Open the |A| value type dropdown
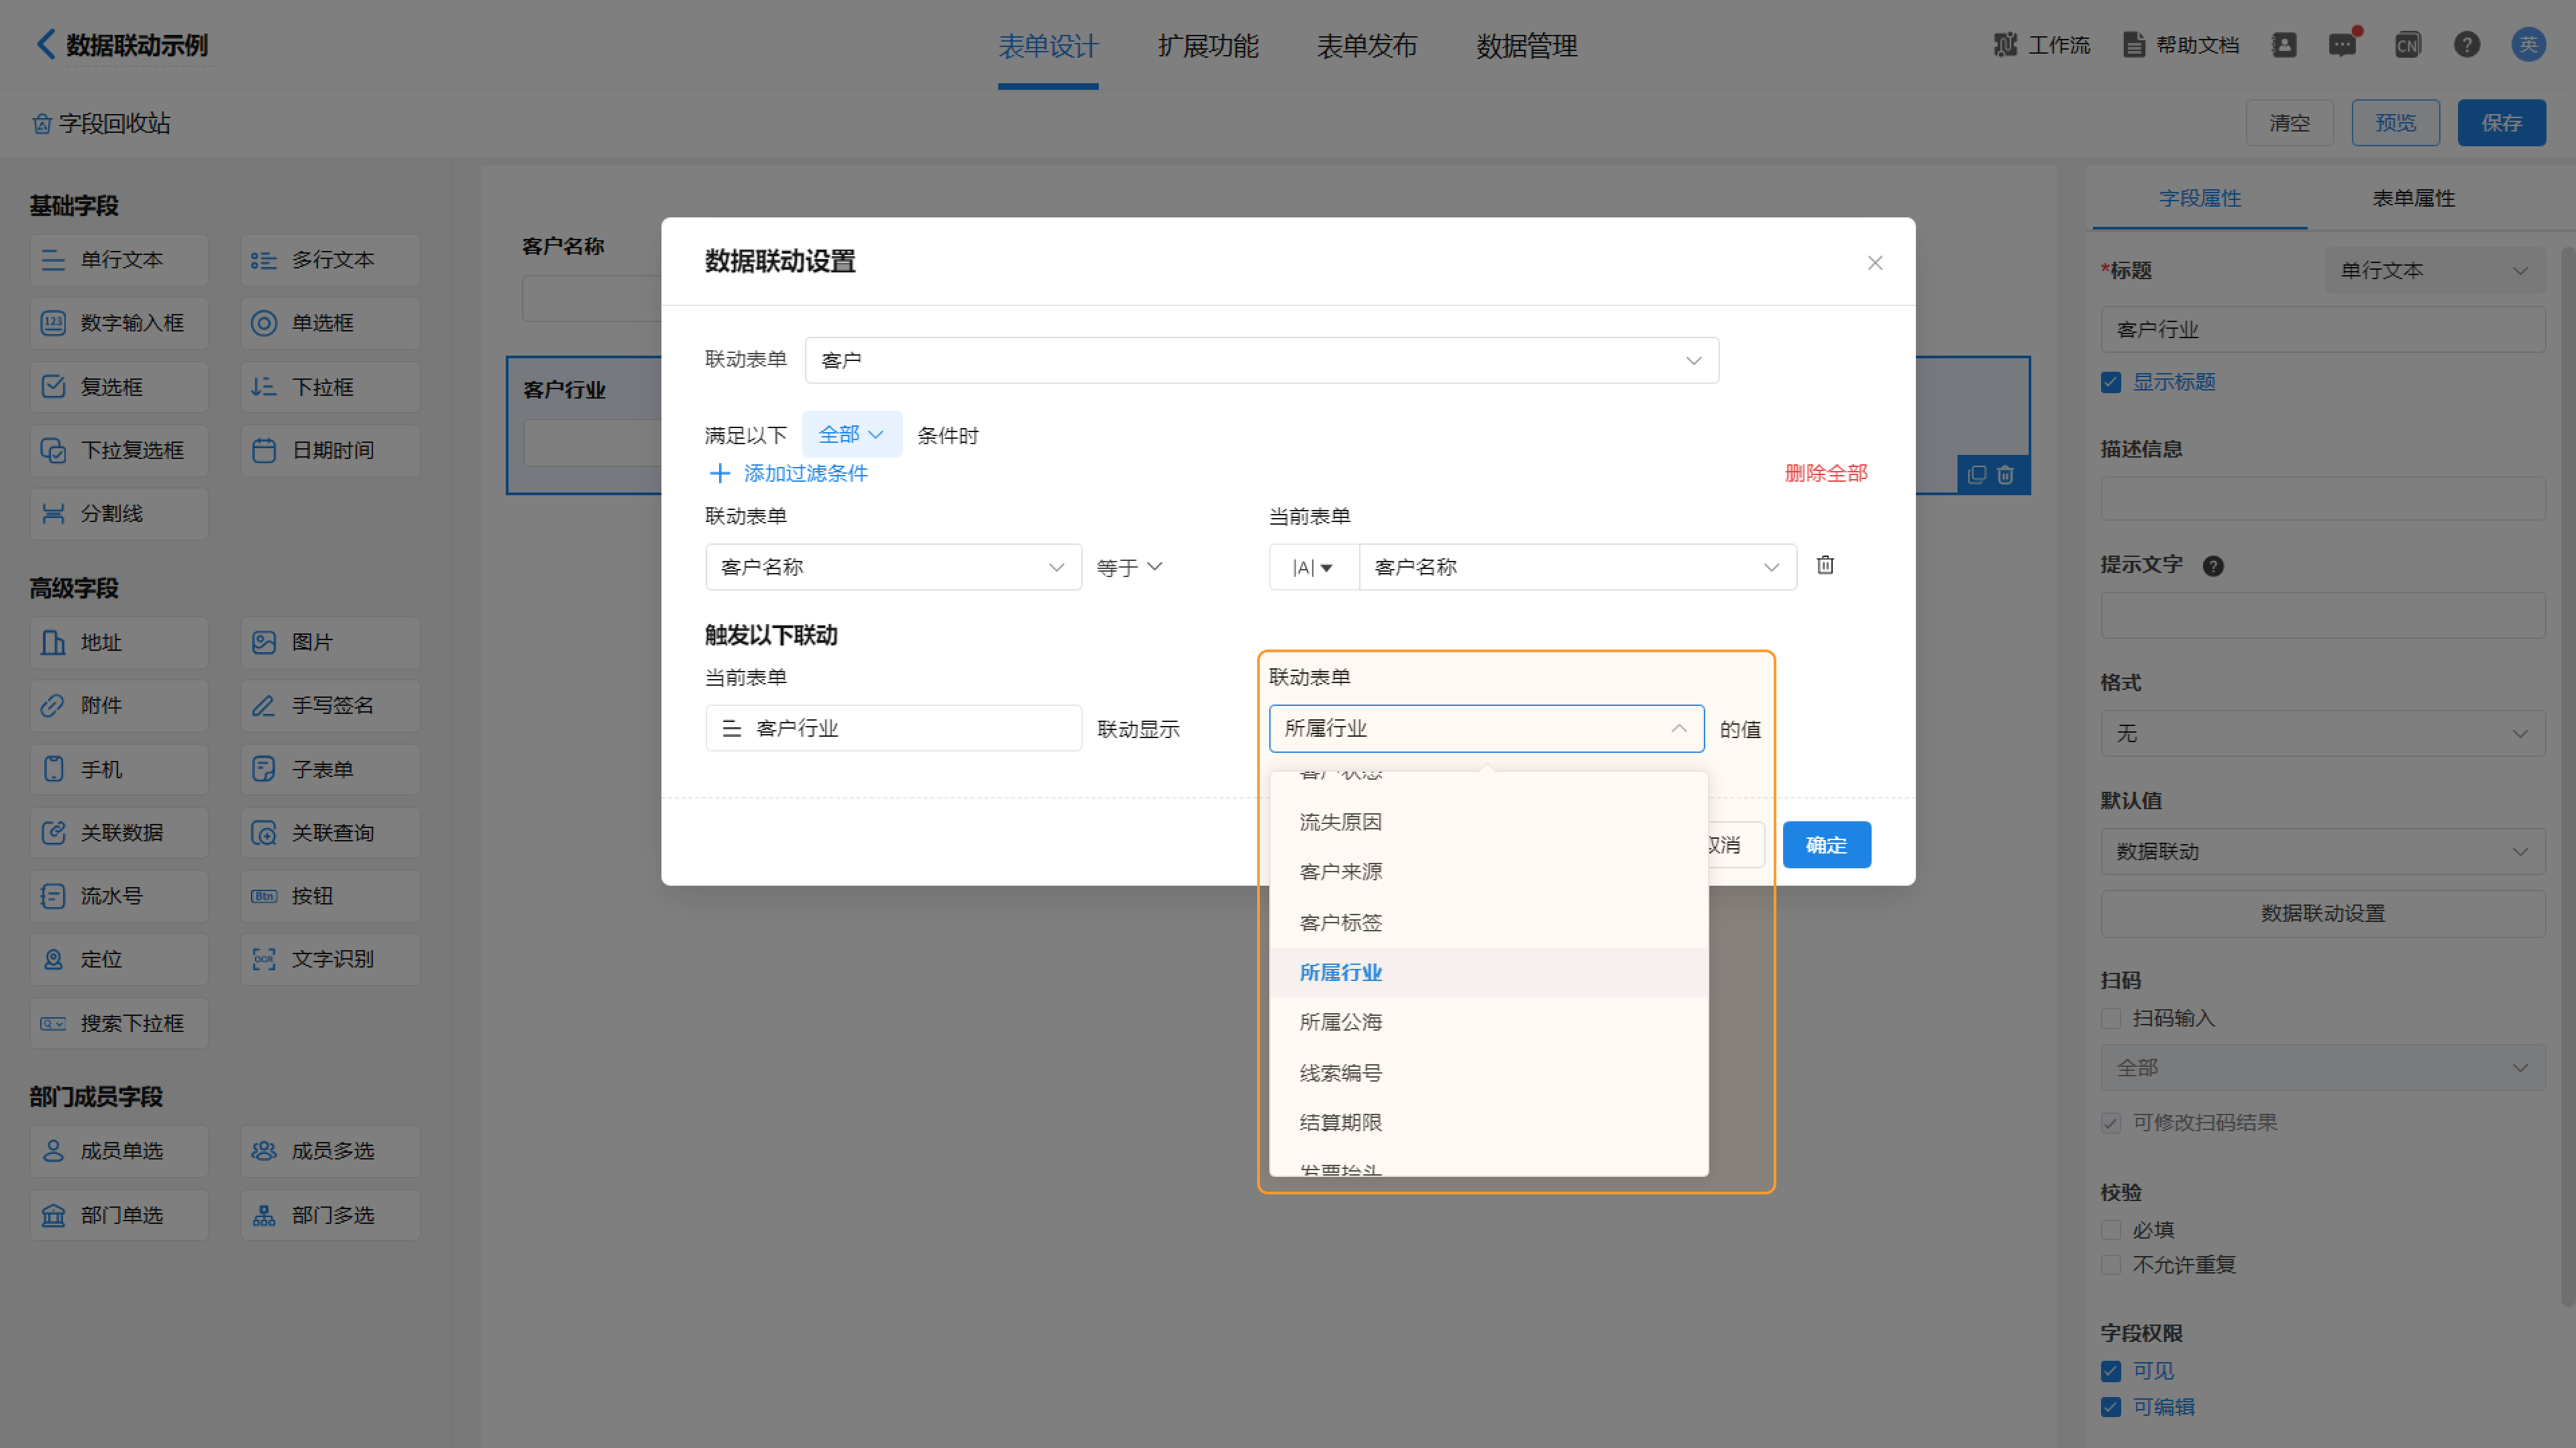The image size is (2576, 1448). tap(1313, 567)
